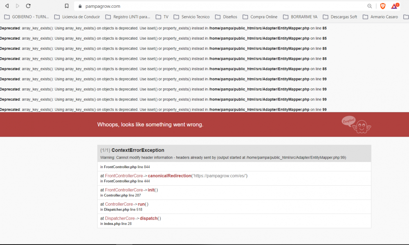Open the Servicio Tecnico bookmarks menu
Screen dimensions: 409x245
(x=193, y=17)
